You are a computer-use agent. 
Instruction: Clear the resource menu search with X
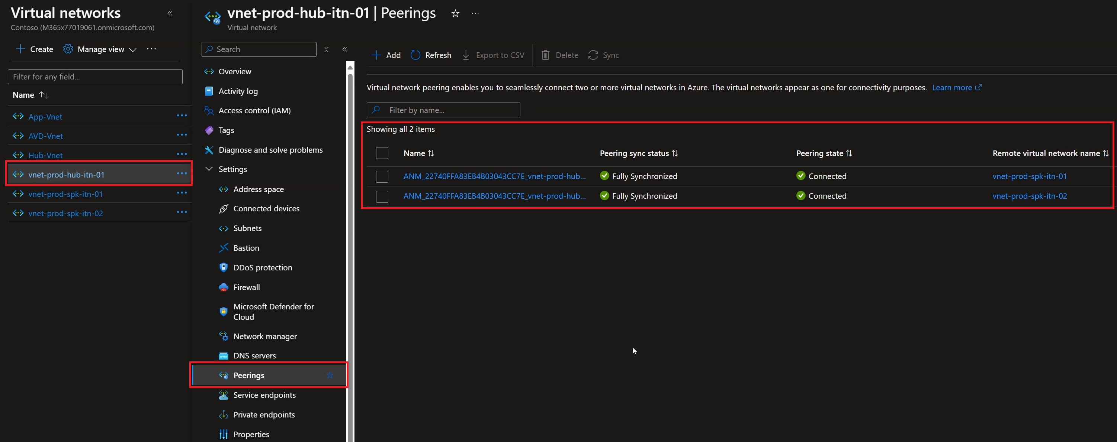pos(327,49)
